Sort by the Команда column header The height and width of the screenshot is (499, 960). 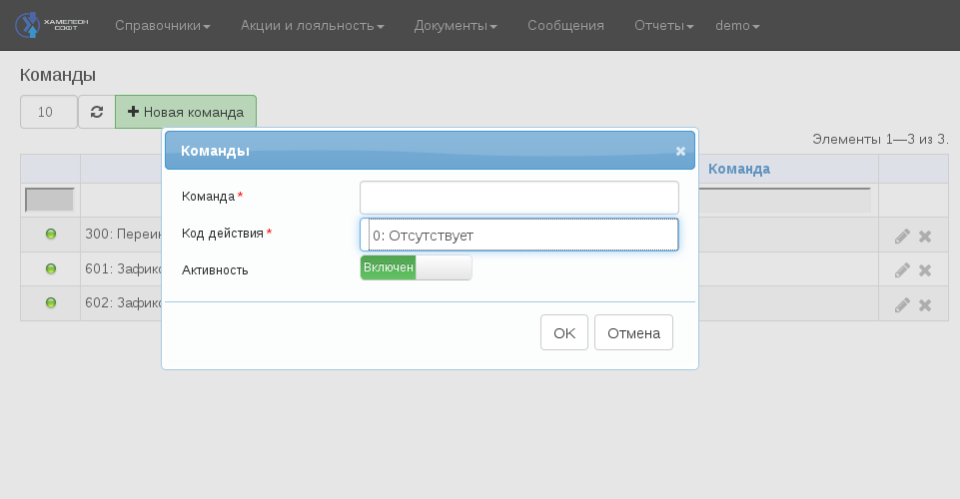pyautogui.click(x=739, y=169)
